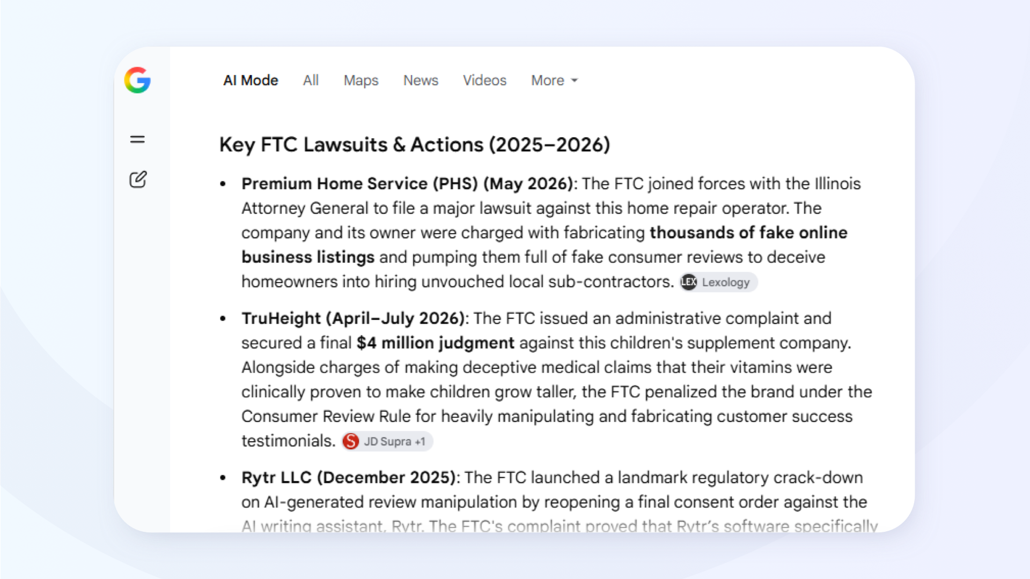Start a new chat with the compose icon

coord(138,179)
